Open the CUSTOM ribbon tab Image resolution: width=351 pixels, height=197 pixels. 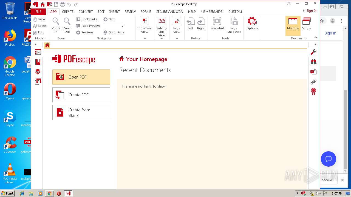coord(235,12)
